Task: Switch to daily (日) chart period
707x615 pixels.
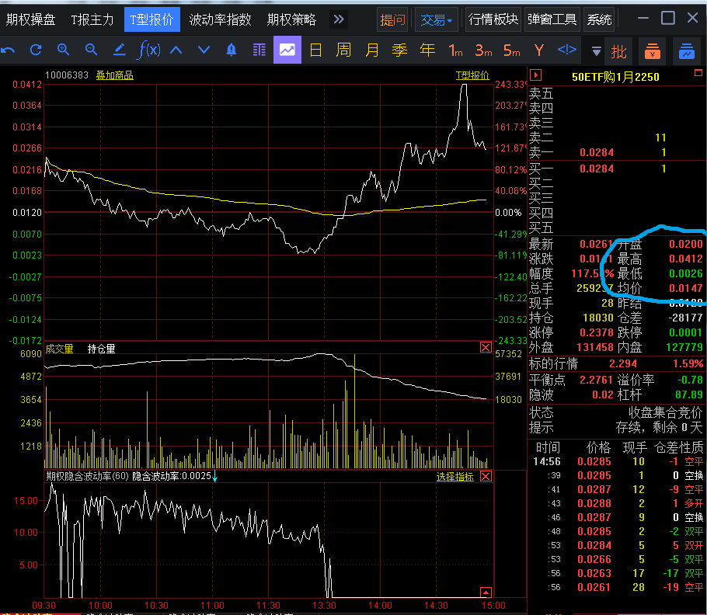Action: (x=315, y=50)
